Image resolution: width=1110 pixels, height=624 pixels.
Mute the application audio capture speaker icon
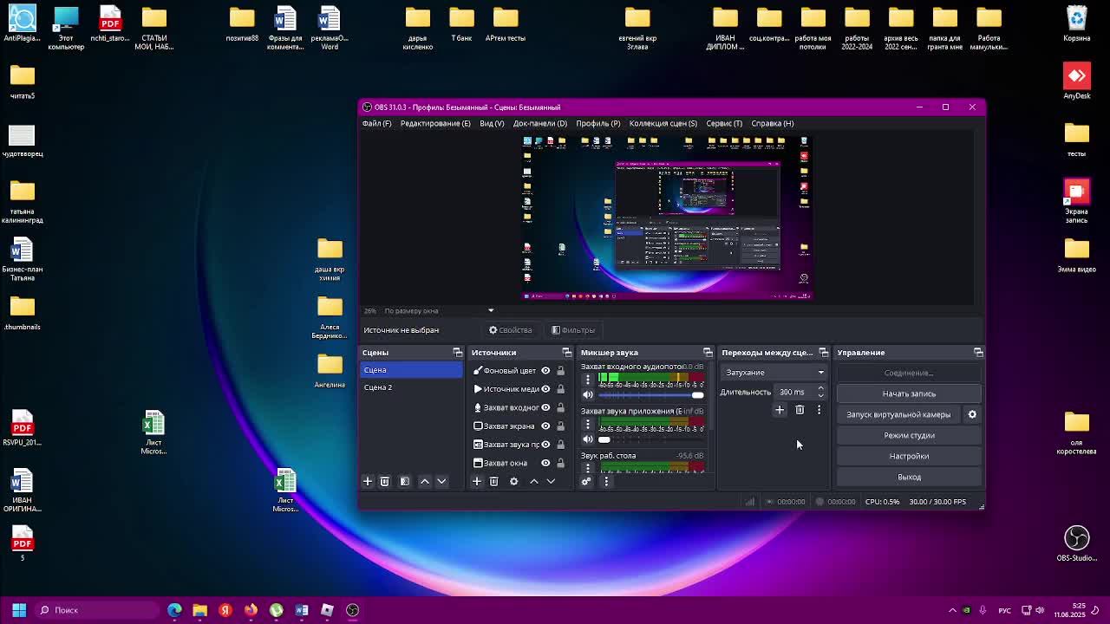click(x=588, y=439)
